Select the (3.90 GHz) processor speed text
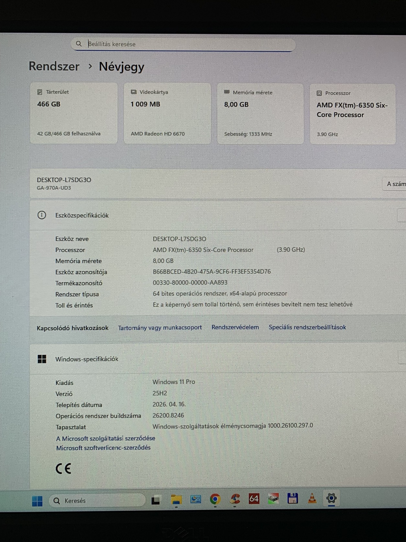Viewport: 406px width, 542px height. [x=291, y=250]
